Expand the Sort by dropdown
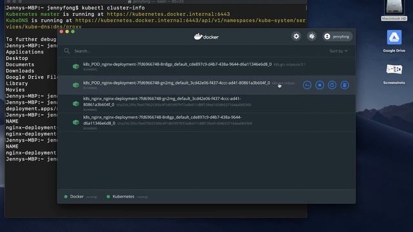Image resolution: width=413 pixels, height=232 pixels. point(338,51)
